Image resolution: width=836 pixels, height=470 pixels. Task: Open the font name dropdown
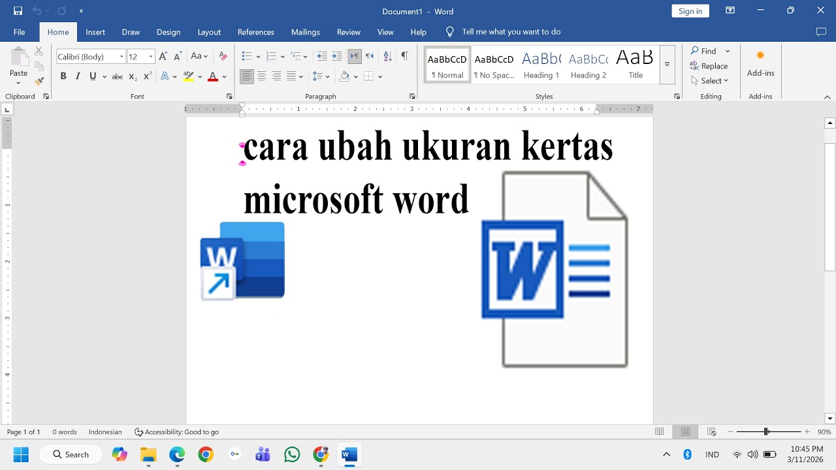[x=121, y=57]
